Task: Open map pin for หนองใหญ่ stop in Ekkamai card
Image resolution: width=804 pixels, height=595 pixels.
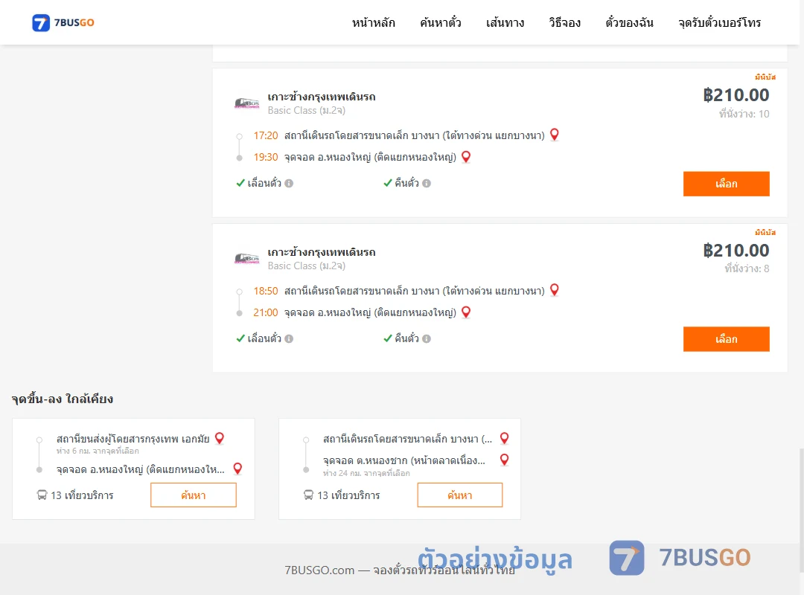Action: 237,469
